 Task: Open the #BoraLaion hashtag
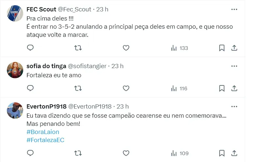43,132
